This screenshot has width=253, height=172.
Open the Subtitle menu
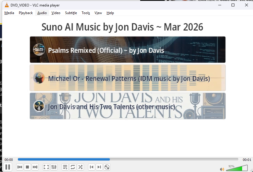point(71,13)
